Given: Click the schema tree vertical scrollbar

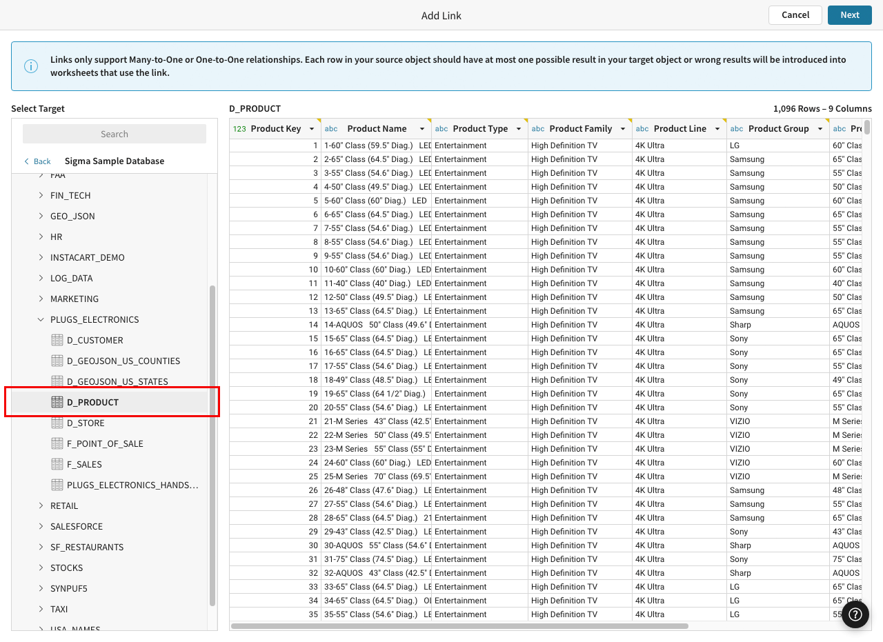Looking at the screenshot, I should click(212, 445).
